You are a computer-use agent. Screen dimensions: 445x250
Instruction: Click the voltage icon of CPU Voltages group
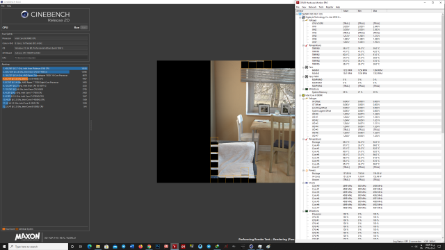tap(307, 99)
